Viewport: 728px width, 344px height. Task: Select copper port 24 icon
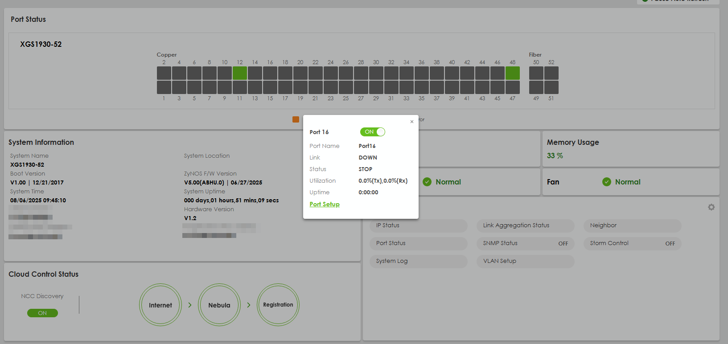pos(331,73)
